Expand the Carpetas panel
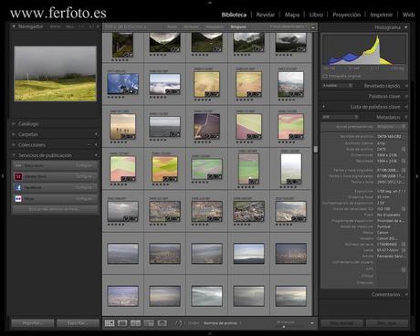 click(14, 134)
